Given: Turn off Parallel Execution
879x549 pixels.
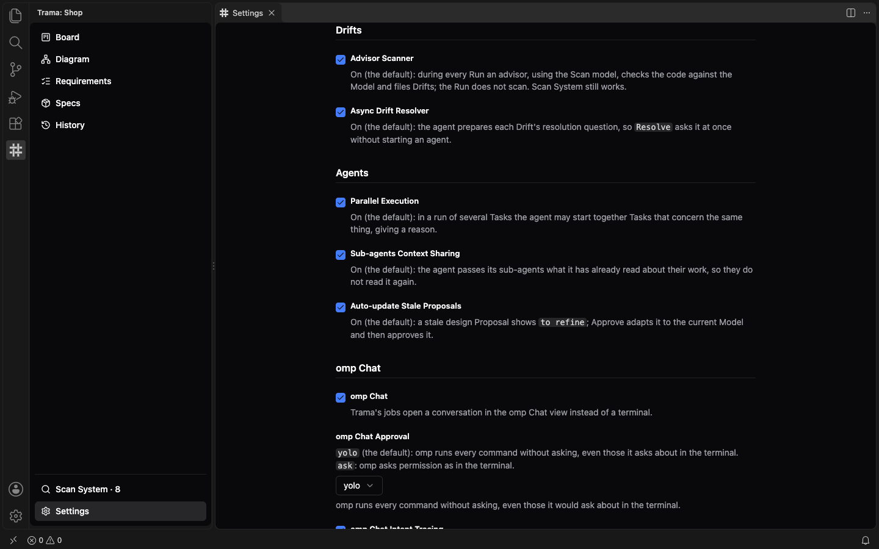Looking at the screenshot, I should [341, 203].
